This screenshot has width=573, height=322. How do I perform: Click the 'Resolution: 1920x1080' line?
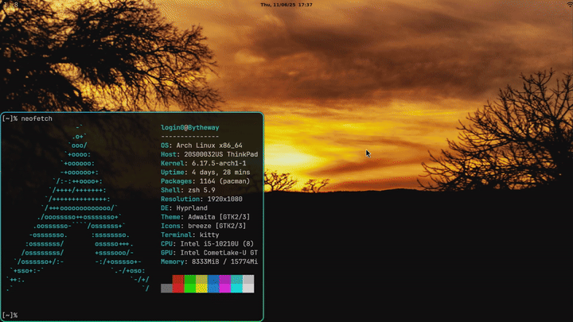click(201, 199)
